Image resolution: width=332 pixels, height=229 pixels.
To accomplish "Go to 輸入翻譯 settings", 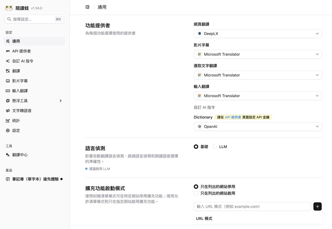I will (34, 91).
